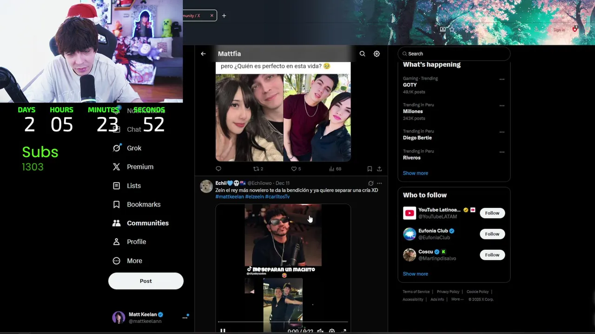Click the hashtag #elzeein
This screenshot has height=334, width=595.
click(254, 197)
